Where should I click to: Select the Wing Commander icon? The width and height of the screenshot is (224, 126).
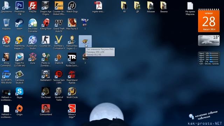(x=6, y=57)
